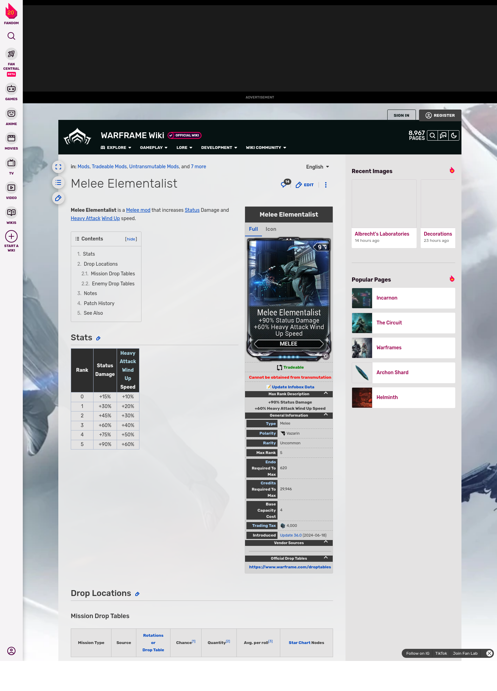The height and width of the screenshot is (691, 497).
Task: Enlarge the mod card image icon
Action: [x=325, y=356]
